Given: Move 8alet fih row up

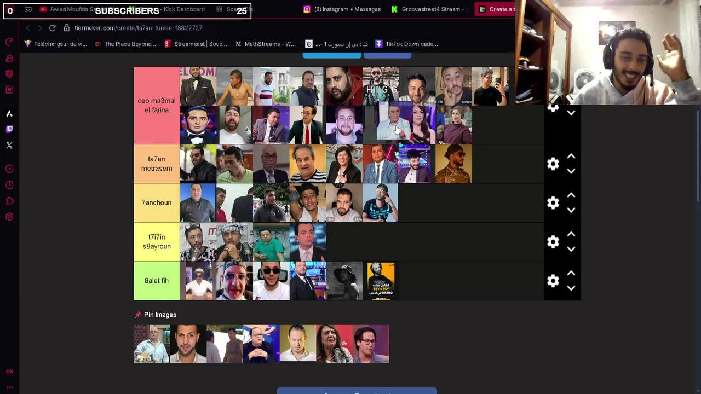Looking at the screenshot, I should pyautogui.click(x=571, y=273).
